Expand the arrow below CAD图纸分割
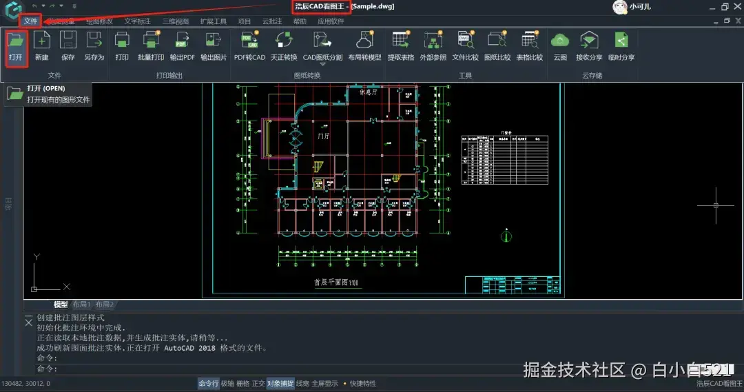 (x=322, y=64)
